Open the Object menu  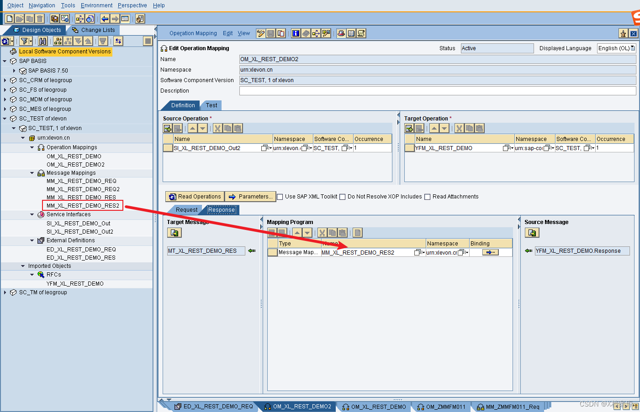16,5
